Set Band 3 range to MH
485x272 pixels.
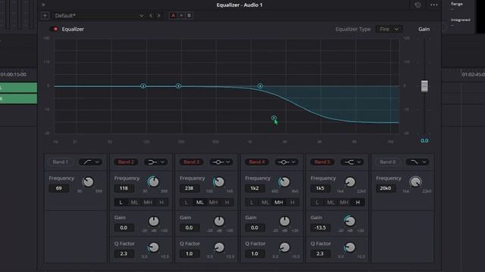[x=214, y=202]
